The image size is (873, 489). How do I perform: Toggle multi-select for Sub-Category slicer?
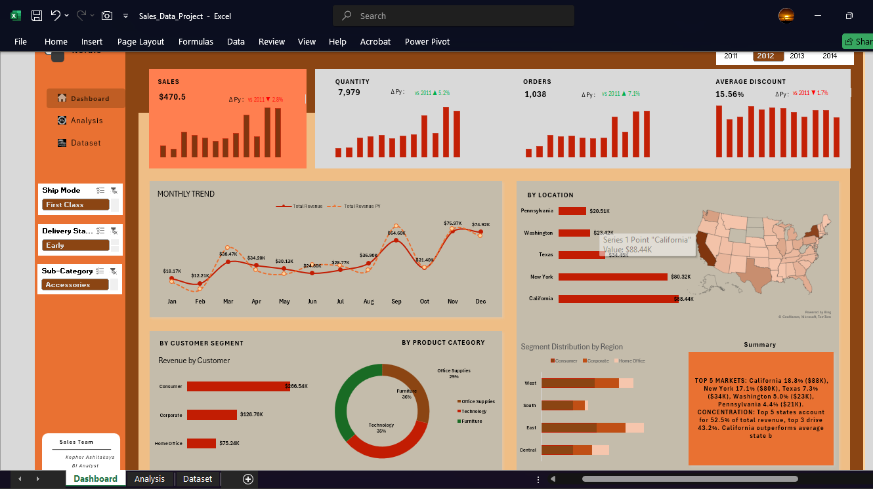tap(100, 271)
